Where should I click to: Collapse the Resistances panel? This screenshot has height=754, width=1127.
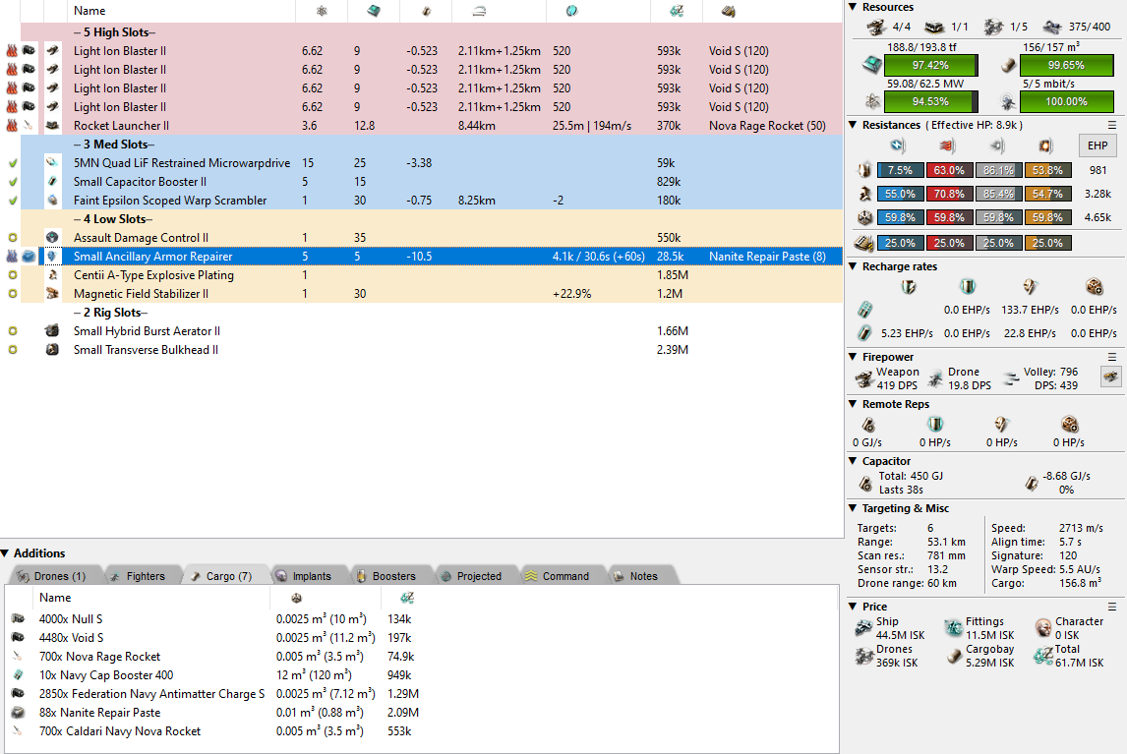pyautogui.click(x=853, y=126)
